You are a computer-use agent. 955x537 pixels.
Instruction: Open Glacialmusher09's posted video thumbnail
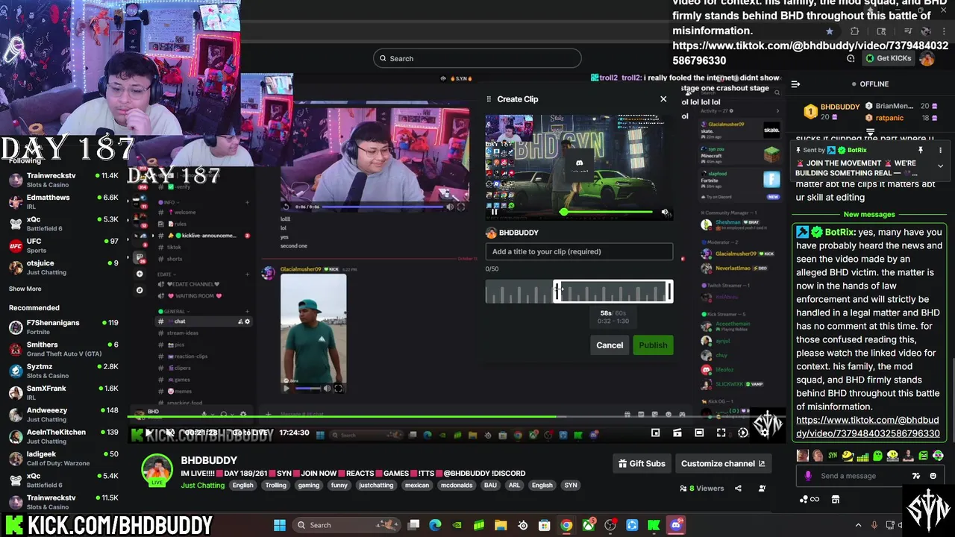313,334
